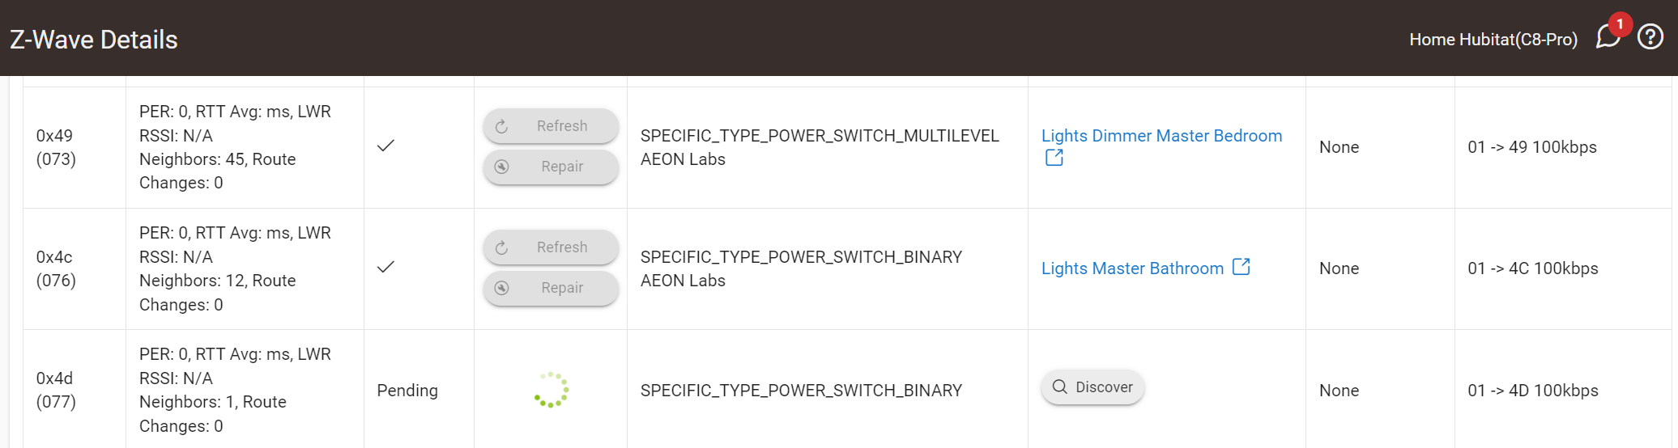Click the checkmark in the 0x49 row
The height and width of the screenshot is (448, 1678).
(385, 146)
